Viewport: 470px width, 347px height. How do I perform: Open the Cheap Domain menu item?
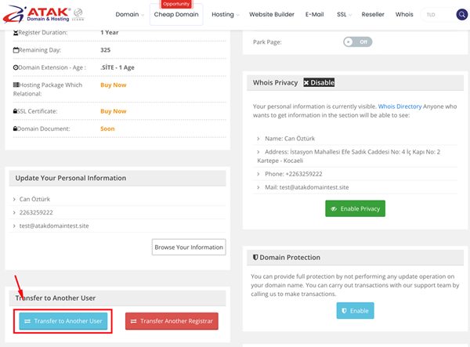[176, 14]
